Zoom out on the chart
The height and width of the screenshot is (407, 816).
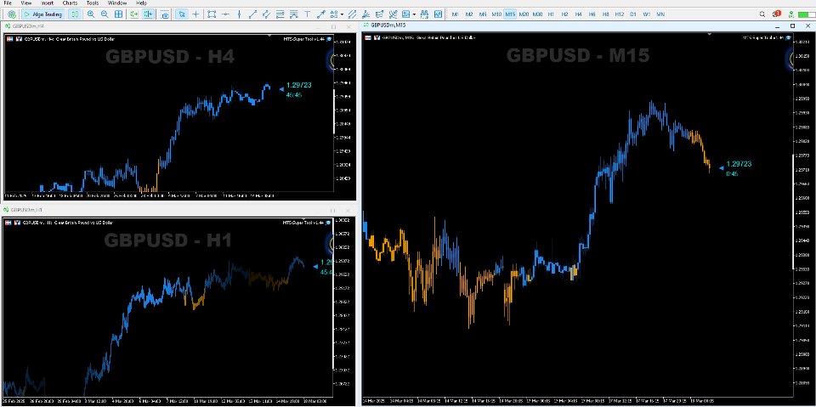coord(105,14)
